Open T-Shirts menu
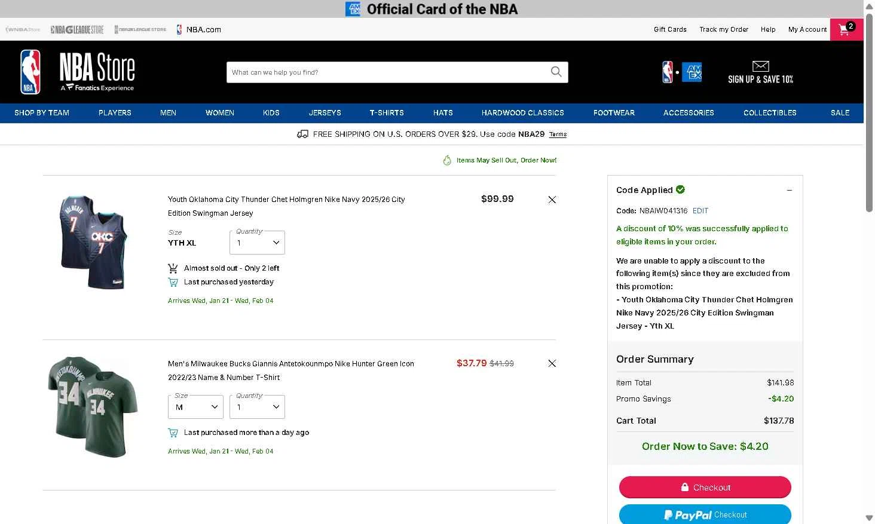Image resolution: width=875 pixels, height=524 pixels. (387, 113)
